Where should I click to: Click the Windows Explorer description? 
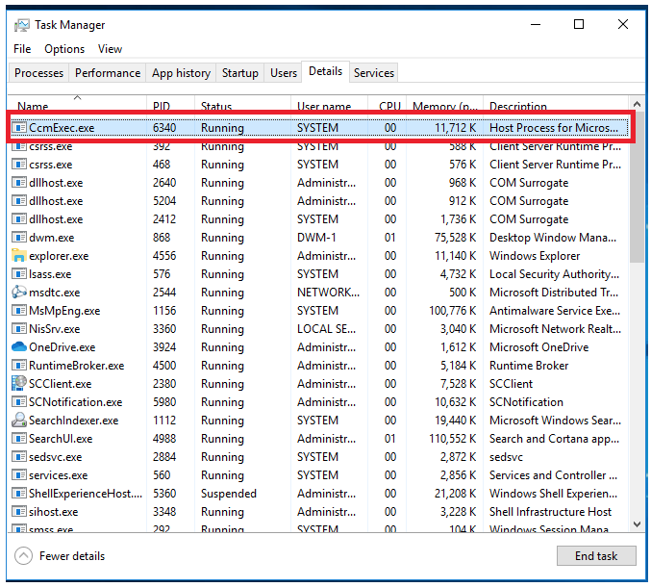coord(535,256)
